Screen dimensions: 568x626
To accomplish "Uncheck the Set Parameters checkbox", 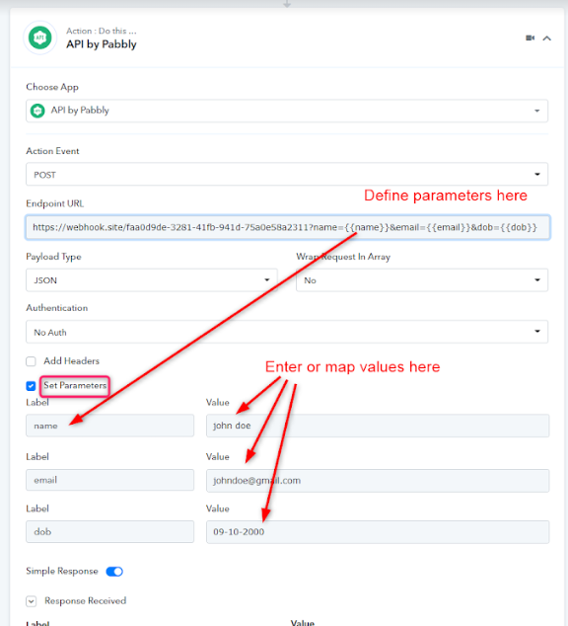I will tap(32, 386).
